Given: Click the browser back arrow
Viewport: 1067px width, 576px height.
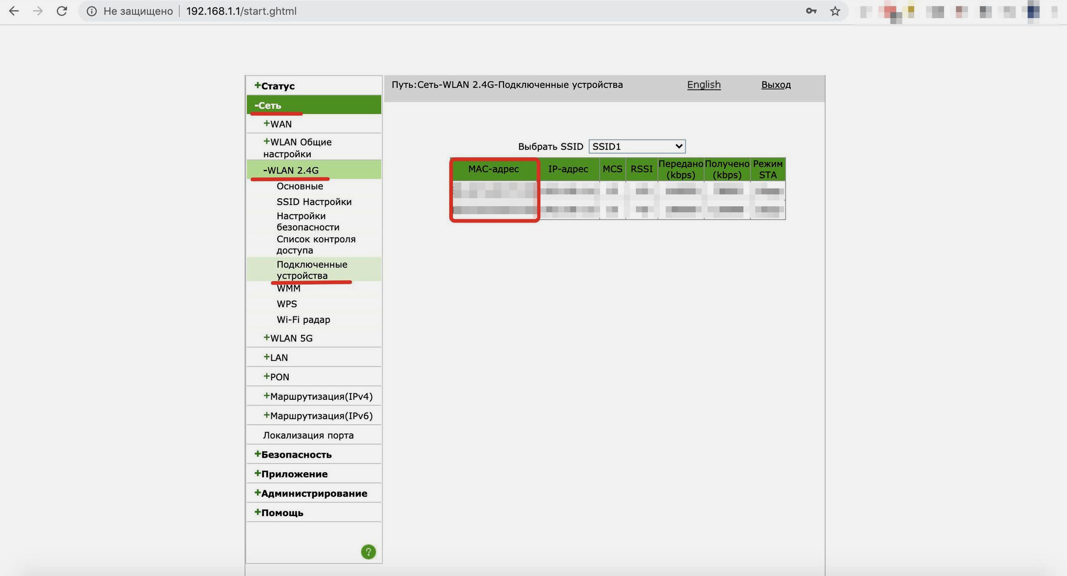Looking at the screenshot, I should pyautogui.click(x=14, y=11).
